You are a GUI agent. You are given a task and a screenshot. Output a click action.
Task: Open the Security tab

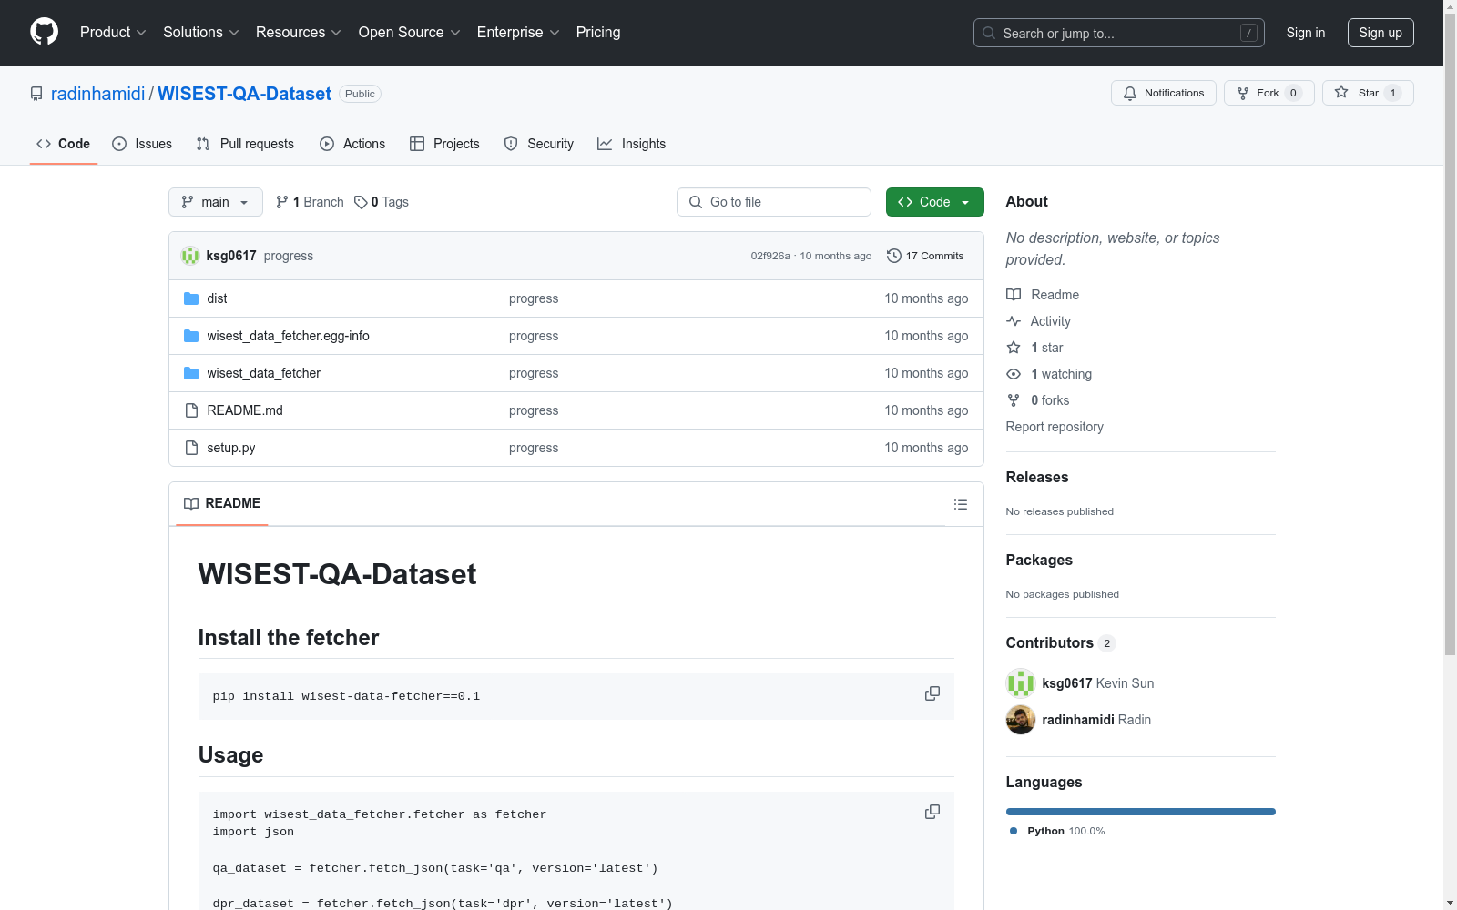[x=539, y=144]
